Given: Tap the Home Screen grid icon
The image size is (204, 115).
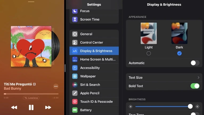Looking at the screenshot, I should (75, 59).
